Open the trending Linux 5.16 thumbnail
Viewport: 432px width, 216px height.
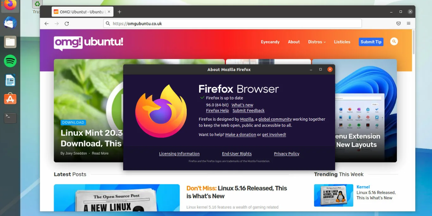point(333,195)
